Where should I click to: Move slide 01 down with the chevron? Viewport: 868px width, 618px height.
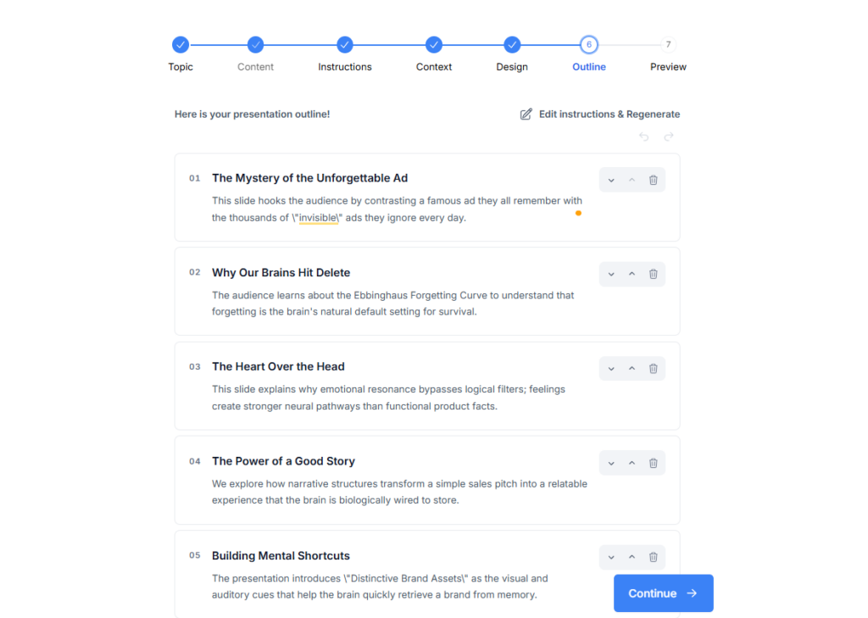pos(611,180)
